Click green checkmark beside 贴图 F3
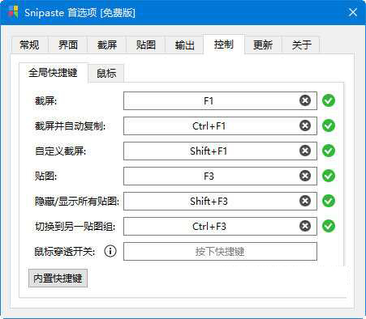366x319 pixels. click(x=329, y=176)
